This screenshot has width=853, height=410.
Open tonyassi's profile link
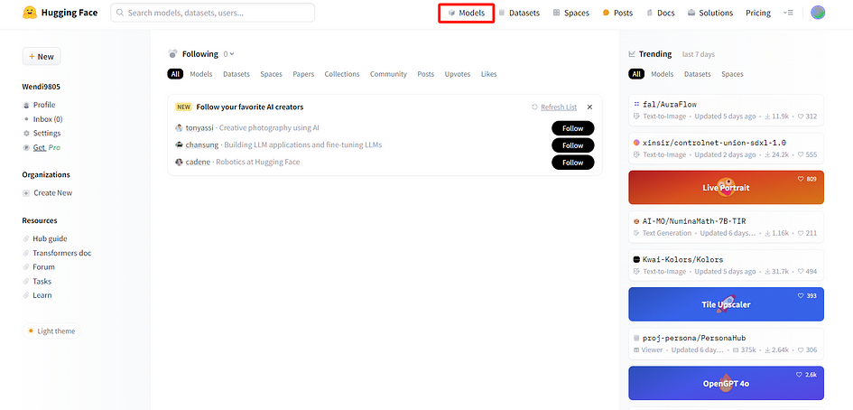[x=199, y=128]
